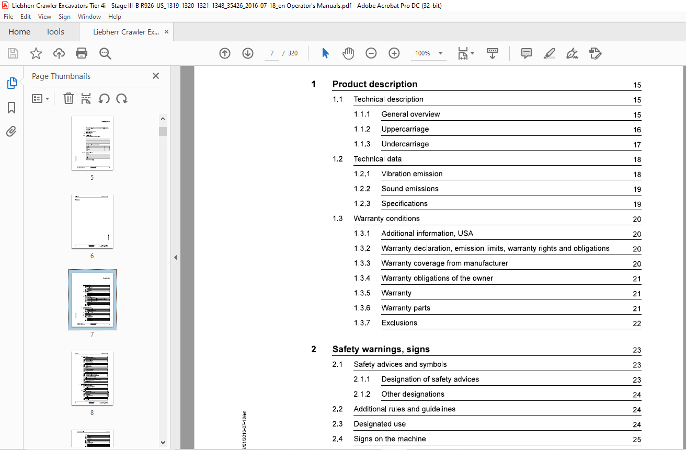
Task: Rotate page clockwise
Action: pos(122,98)
